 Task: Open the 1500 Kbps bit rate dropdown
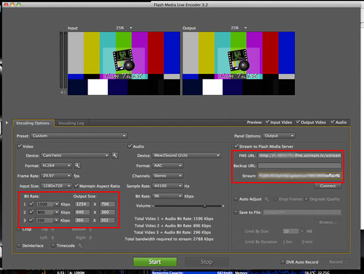click(48, 204)
